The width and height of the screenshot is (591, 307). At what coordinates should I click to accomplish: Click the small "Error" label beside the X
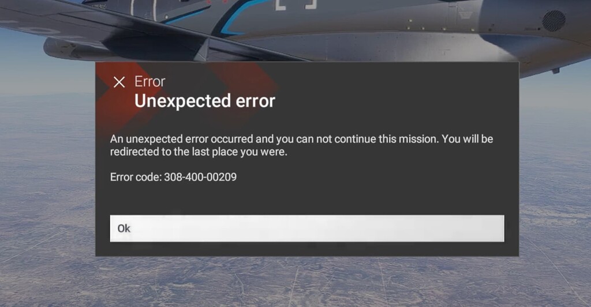point(149,82)
